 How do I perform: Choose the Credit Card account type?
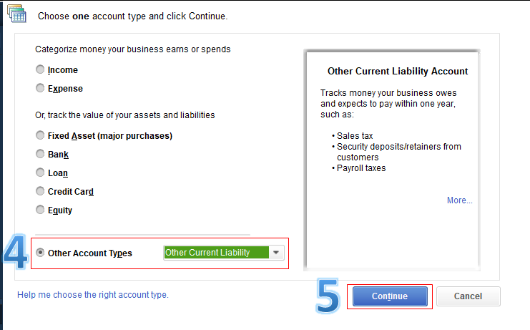tap(40, 192)
